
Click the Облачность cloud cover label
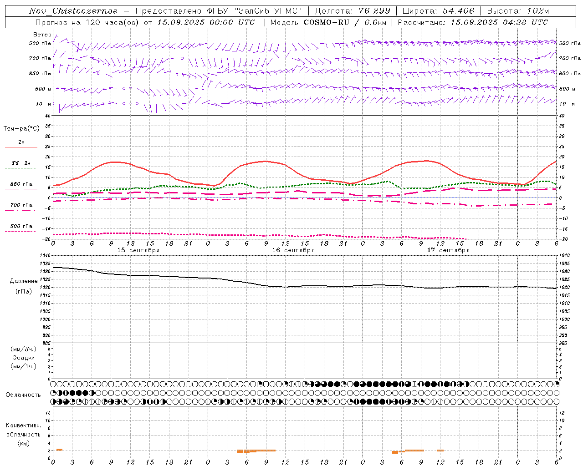click(23, 395)
